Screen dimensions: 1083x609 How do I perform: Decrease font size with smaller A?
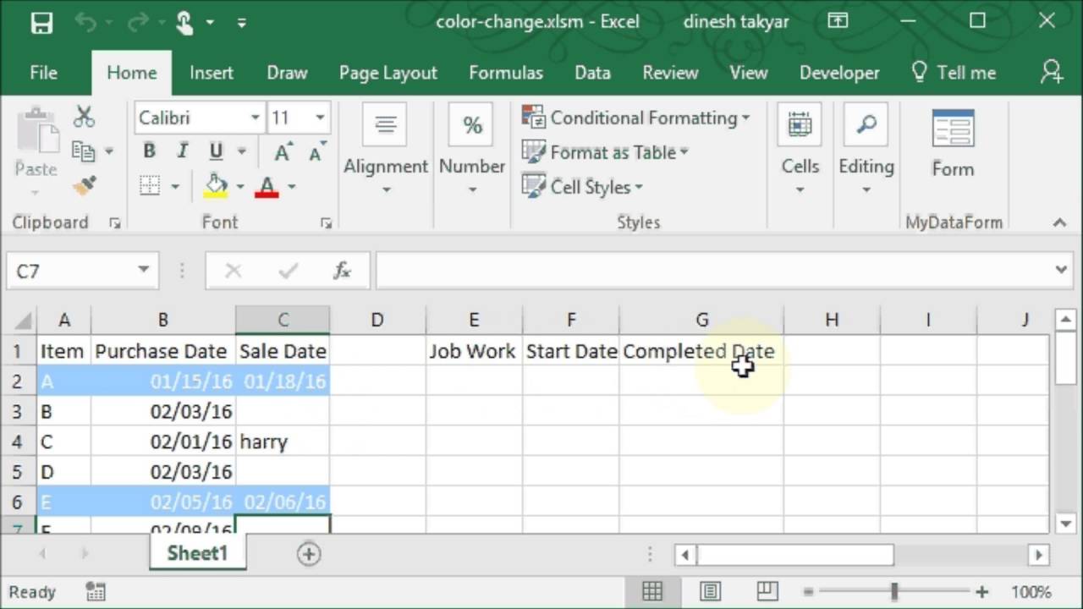pos(317,152)
